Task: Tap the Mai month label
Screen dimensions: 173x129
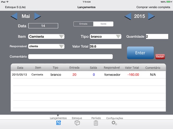Action: pyautogui.click(x=26, y=16)
